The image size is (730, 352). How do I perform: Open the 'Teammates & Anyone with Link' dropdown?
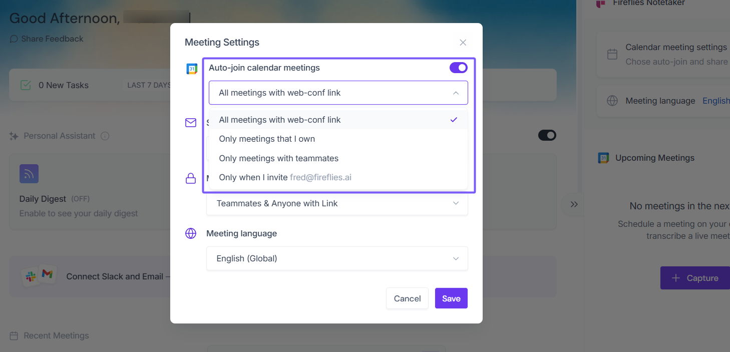[337, 203]
